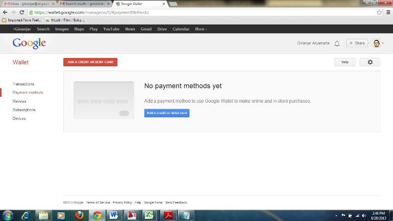
Task: Open the account profile picture dropdown
Action: (x=378, y=43)
